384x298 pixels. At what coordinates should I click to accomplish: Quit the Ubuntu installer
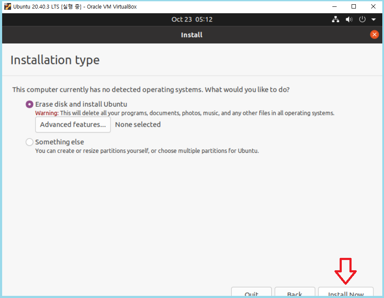click(251, 292)
